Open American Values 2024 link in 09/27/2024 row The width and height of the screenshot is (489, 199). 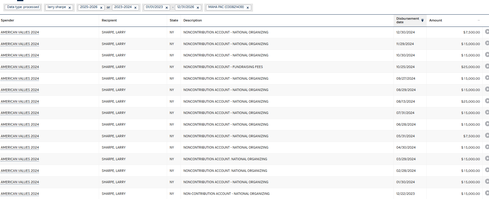point(20,78)
